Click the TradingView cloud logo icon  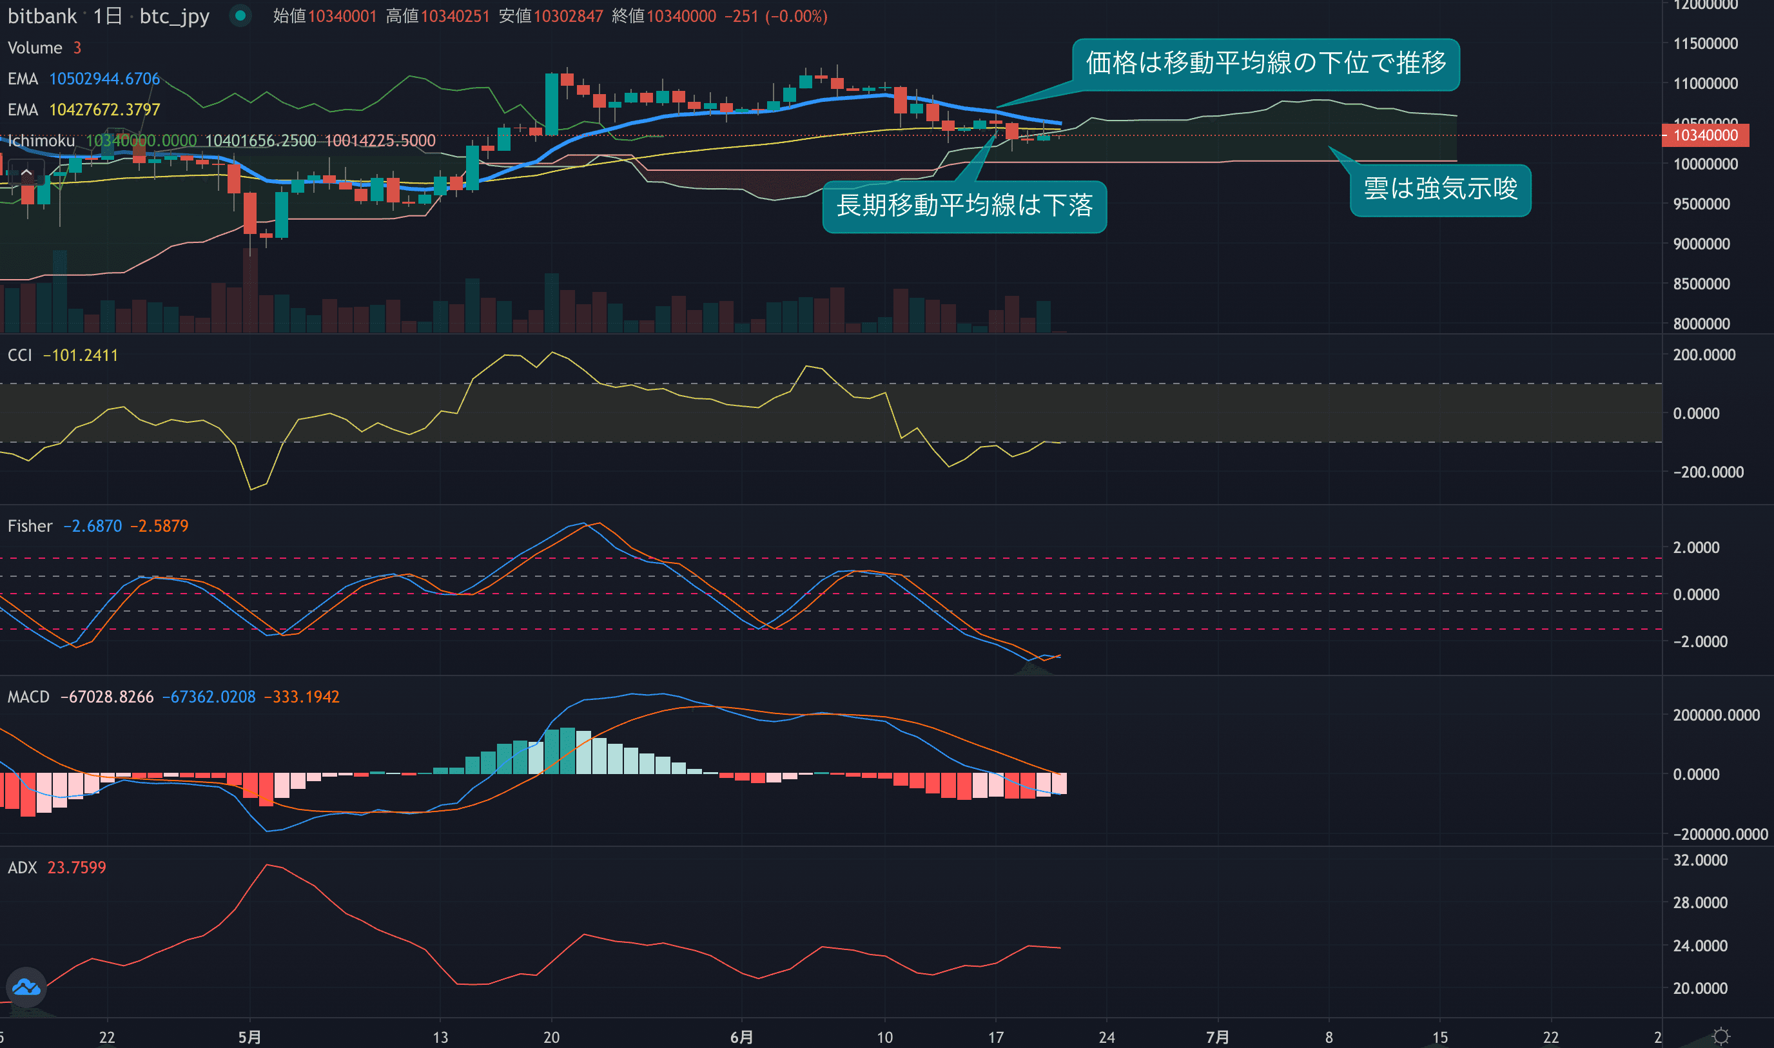coord(26,987)
